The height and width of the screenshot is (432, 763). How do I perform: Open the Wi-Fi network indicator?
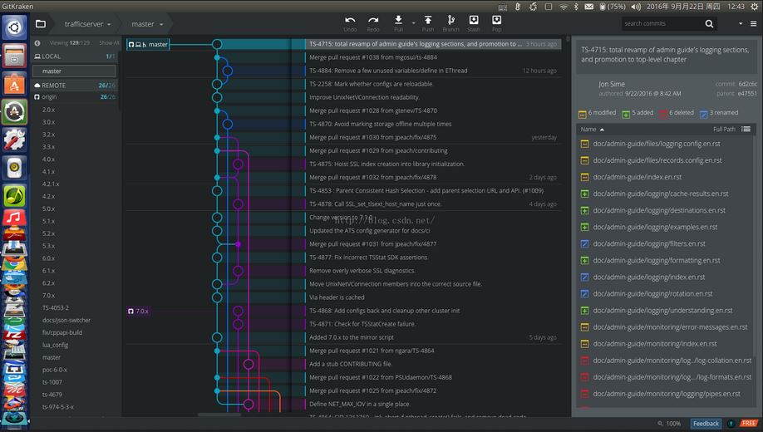click(x=564, y=7)
